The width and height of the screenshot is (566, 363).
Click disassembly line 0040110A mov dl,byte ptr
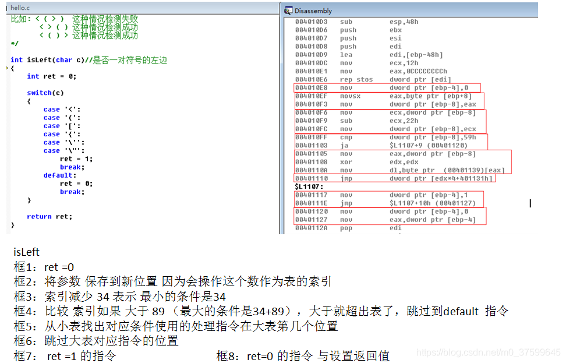pyautogui.click(x=400, y=171)
